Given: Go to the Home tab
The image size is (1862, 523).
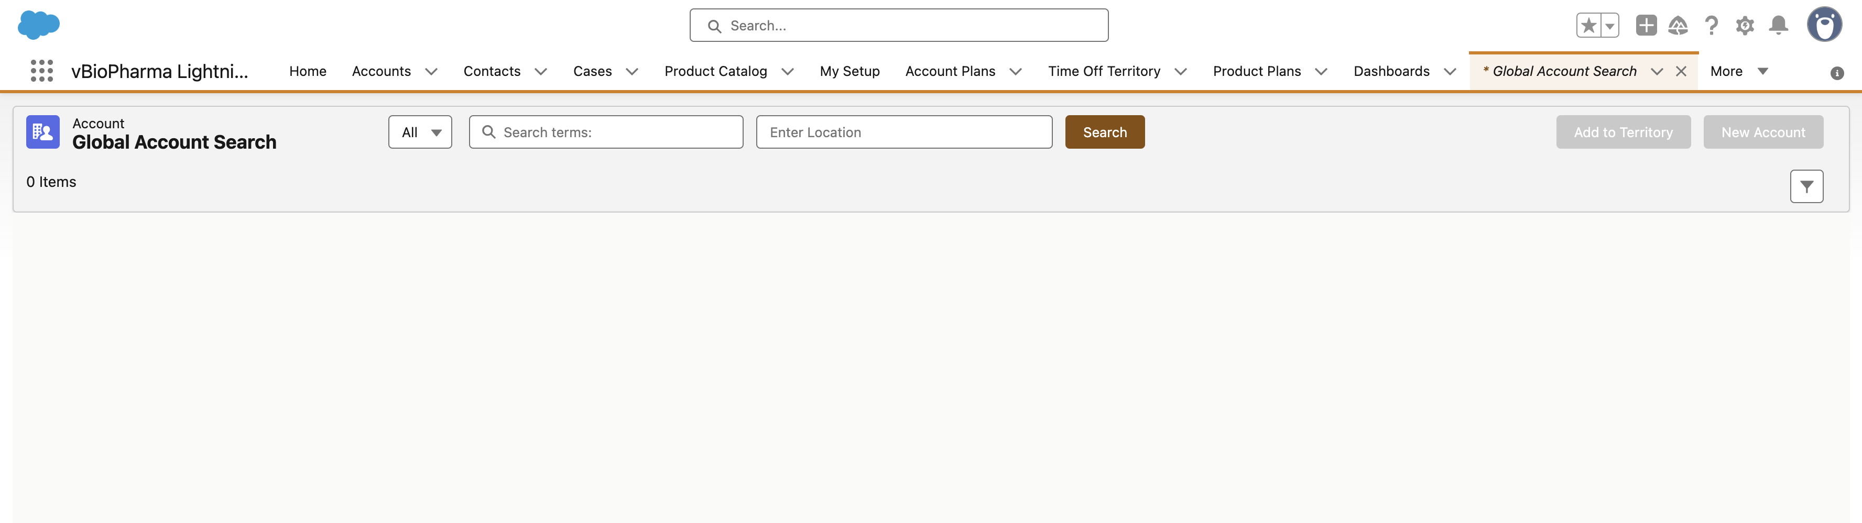Looking at the screenshot, I should click(x=307, y=72).
